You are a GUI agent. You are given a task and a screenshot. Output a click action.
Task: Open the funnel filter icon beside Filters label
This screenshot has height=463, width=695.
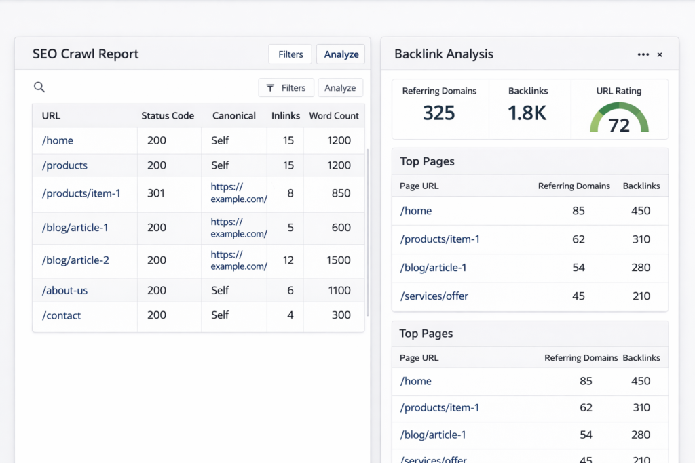[272, 87]
